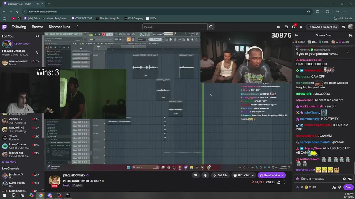Toggle stream notifications bell
This screenshot has height=199, width=355.
(205, 175)
